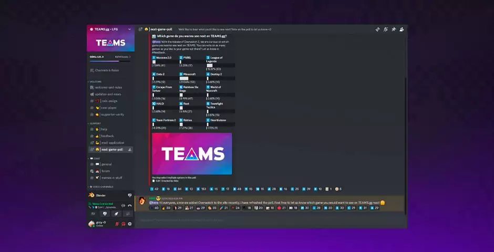
Task: Click the poster's avatar on @here message
Action: (141, 201)
